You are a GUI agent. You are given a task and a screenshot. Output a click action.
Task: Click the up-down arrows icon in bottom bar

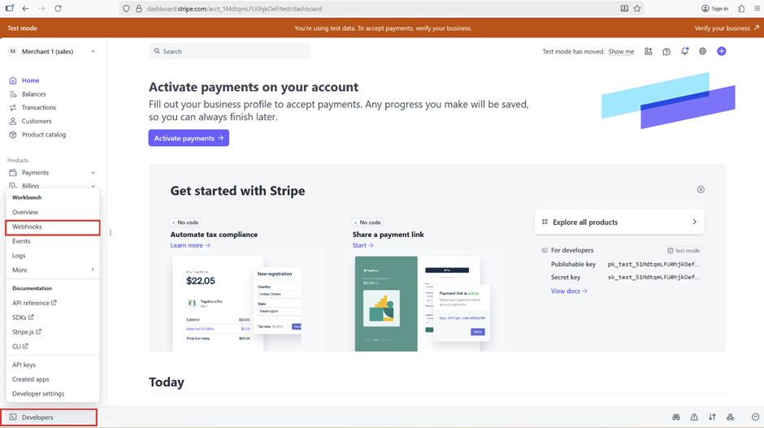tap(712, 417)
